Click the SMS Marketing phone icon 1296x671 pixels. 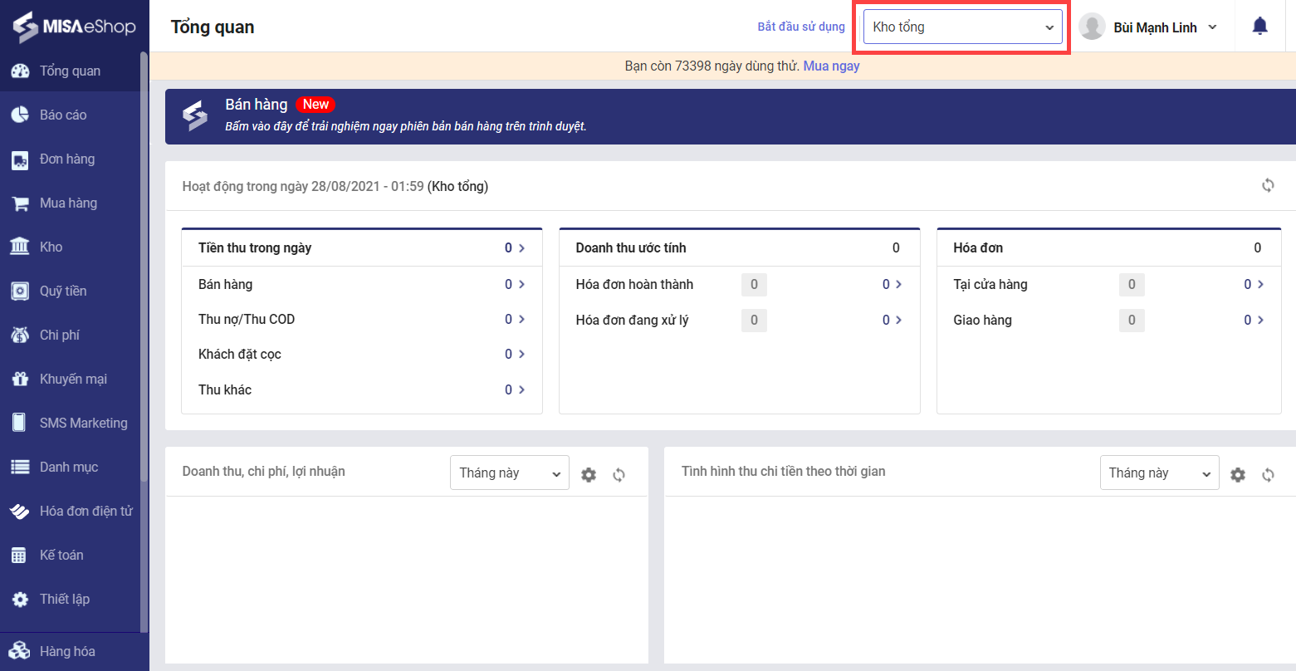20,423
